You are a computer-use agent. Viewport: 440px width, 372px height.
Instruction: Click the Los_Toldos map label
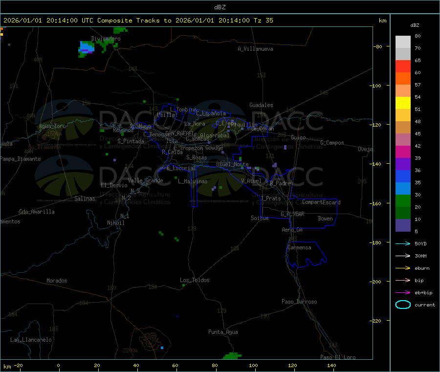[x=195, y=280]
